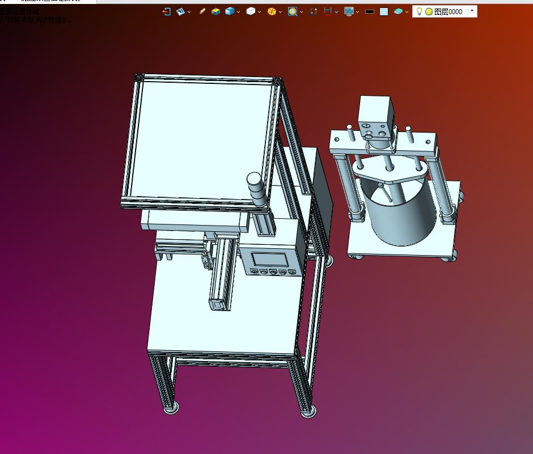Open the view display mode icon
This screenshot has width=533, height=454.
(180, 12)
